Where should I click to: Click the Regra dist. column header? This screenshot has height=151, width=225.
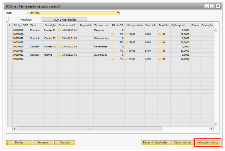click(x=86, y=25)
